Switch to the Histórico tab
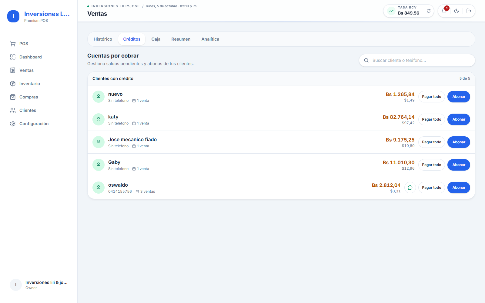Viewport: 485px width, 303px height. click(103, 39)
